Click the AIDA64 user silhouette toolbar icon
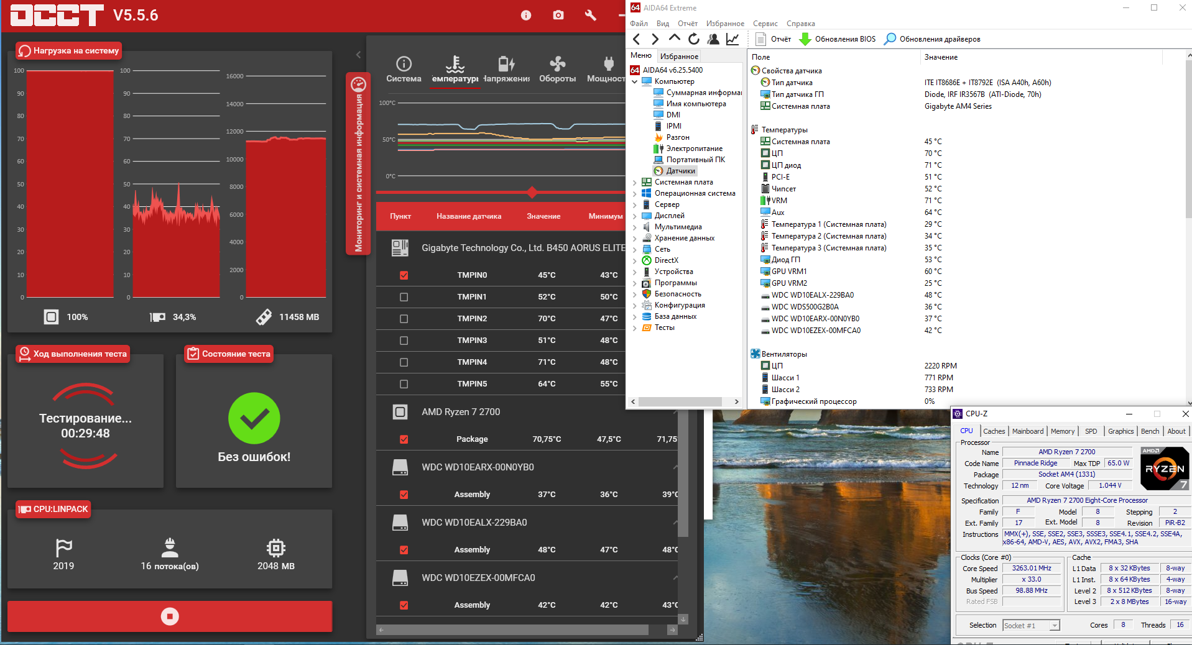This screenshot has width=1192, height=645. point(713,39)
